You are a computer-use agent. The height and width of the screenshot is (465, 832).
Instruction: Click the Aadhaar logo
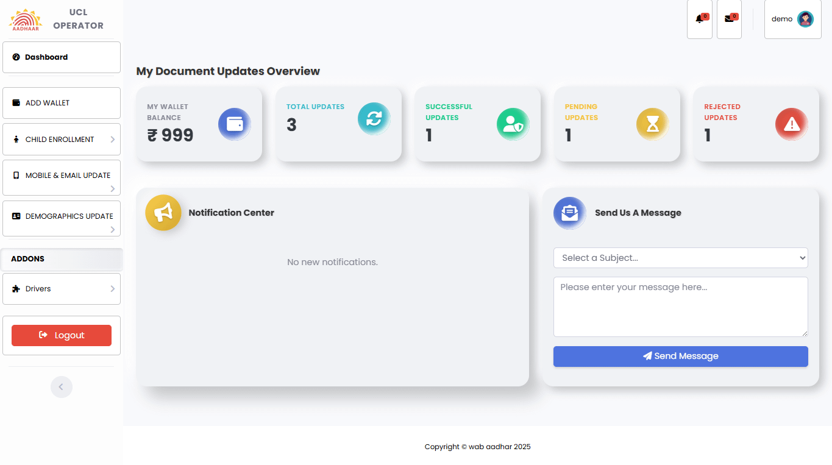(x=26, y=20)
